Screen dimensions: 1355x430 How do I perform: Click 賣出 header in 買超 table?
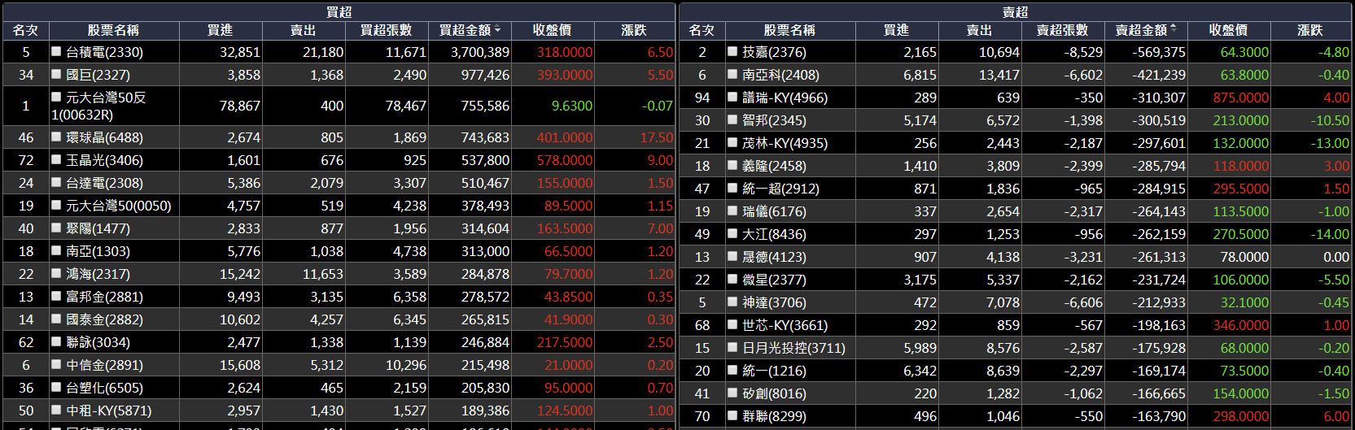coord(304,30)
